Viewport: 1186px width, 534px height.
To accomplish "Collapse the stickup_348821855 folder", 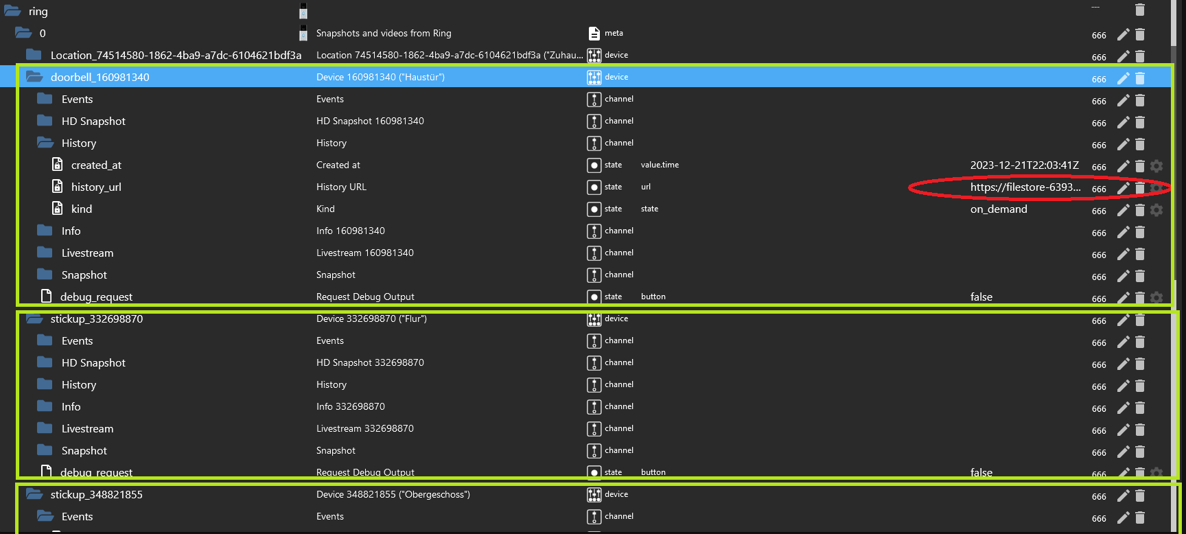I will tap(34, 494).
